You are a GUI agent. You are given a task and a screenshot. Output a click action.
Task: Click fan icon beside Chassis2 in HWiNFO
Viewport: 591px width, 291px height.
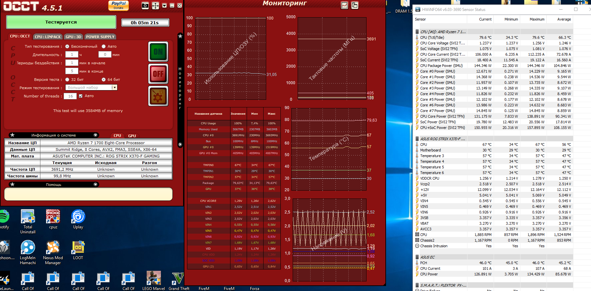tap(417, 240)
